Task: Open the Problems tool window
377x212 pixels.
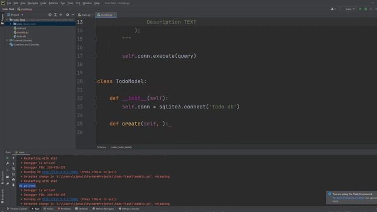Action: pyautogui.click(x=64, y=208)
